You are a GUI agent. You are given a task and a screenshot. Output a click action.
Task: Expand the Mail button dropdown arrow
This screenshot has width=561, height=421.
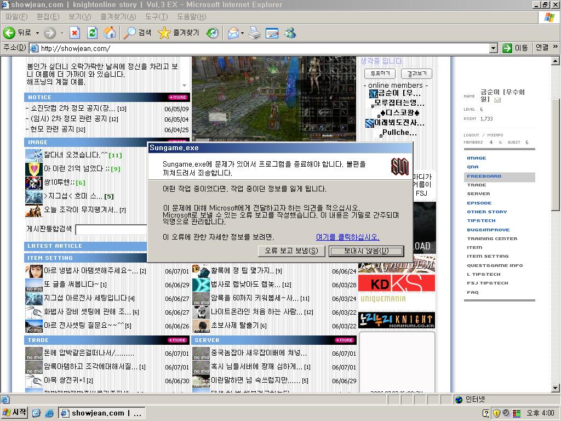click(242, 33)
